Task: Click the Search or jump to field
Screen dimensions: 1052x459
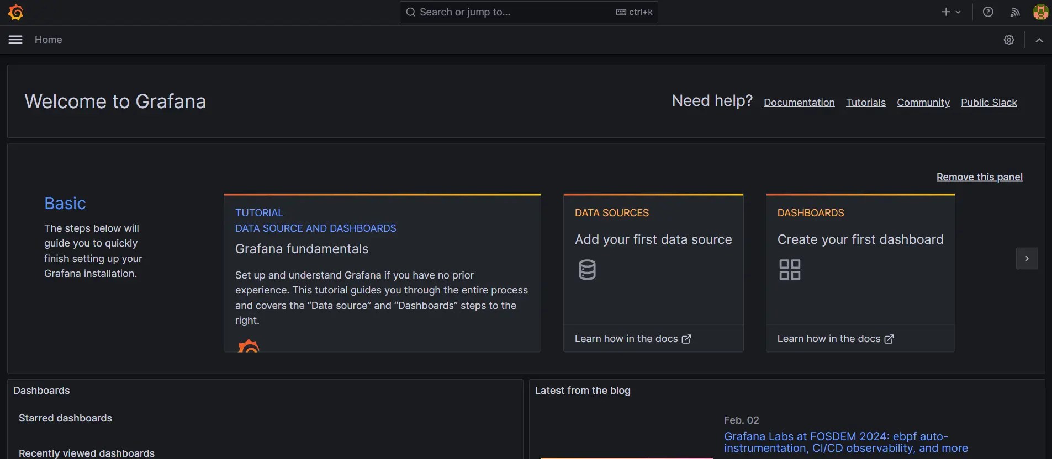Action: (x=528, y=12)
